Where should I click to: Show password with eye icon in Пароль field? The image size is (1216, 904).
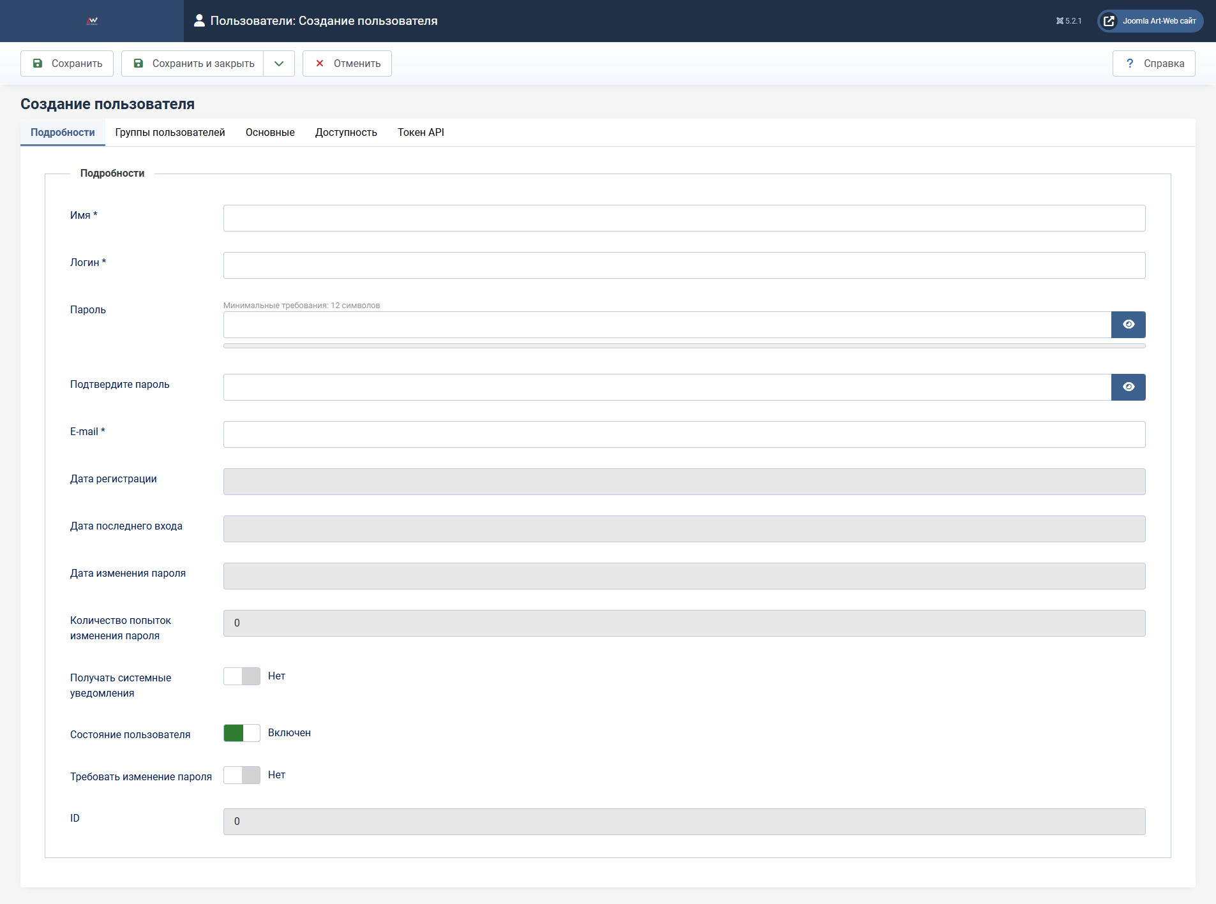[1129, 325]
